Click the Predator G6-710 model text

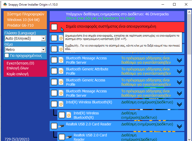[x=20, y=25]
